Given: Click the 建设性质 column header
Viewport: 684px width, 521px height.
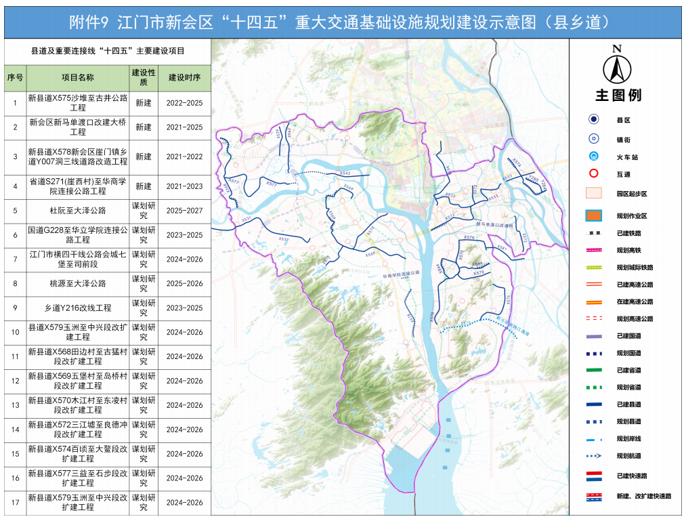Looking at the screenshot, I should tap(144, 78).
